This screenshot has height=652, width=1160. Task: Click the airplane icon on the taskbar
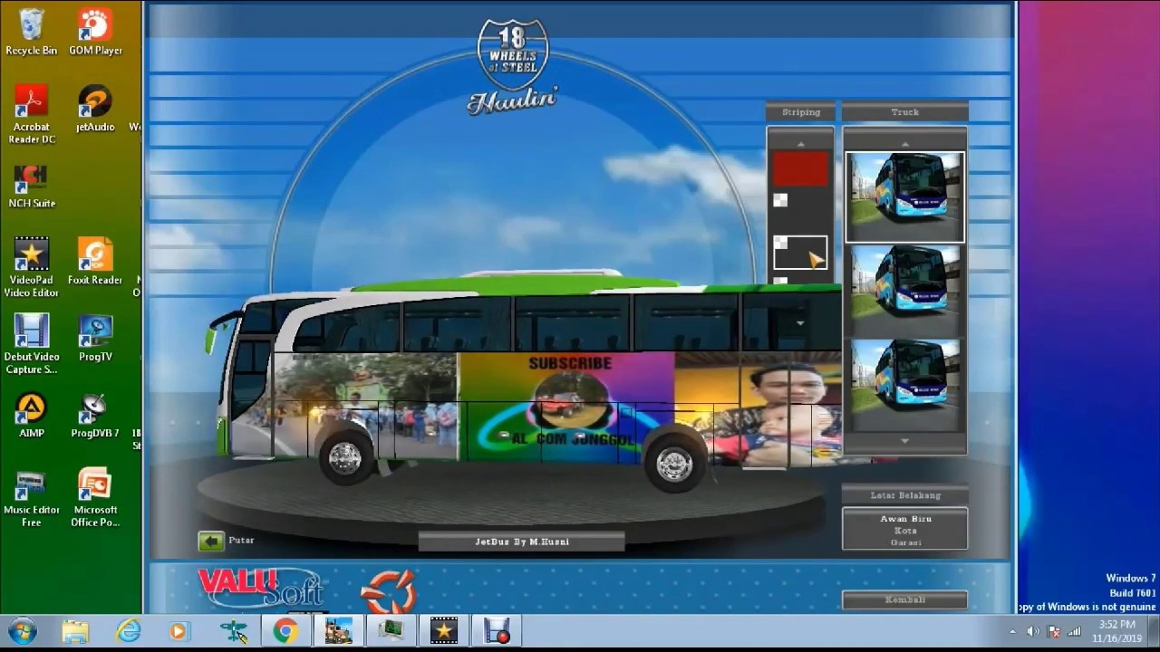[x=233, y=631]
